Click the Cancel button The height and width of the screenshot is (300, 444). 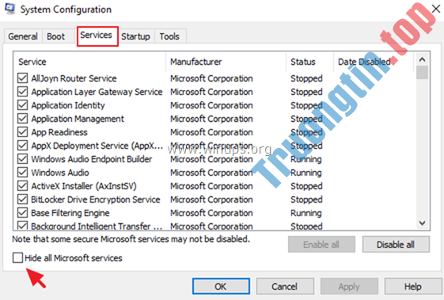(285, 287)
